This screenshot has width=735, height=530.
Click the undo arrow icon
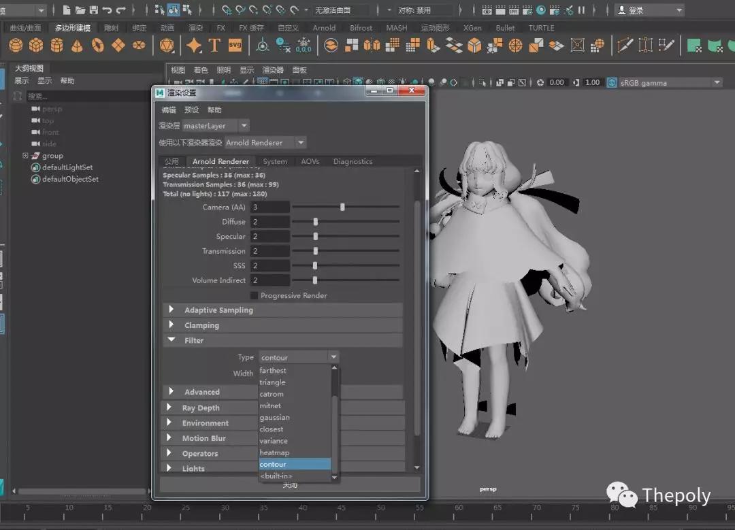point(107,10)
